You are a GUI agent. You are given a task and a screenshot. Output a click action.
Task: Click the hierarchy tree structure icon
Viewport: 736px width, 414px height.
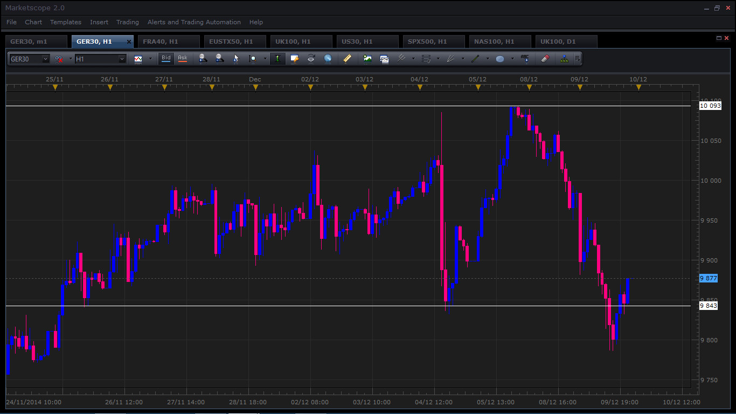coord(564,59)
